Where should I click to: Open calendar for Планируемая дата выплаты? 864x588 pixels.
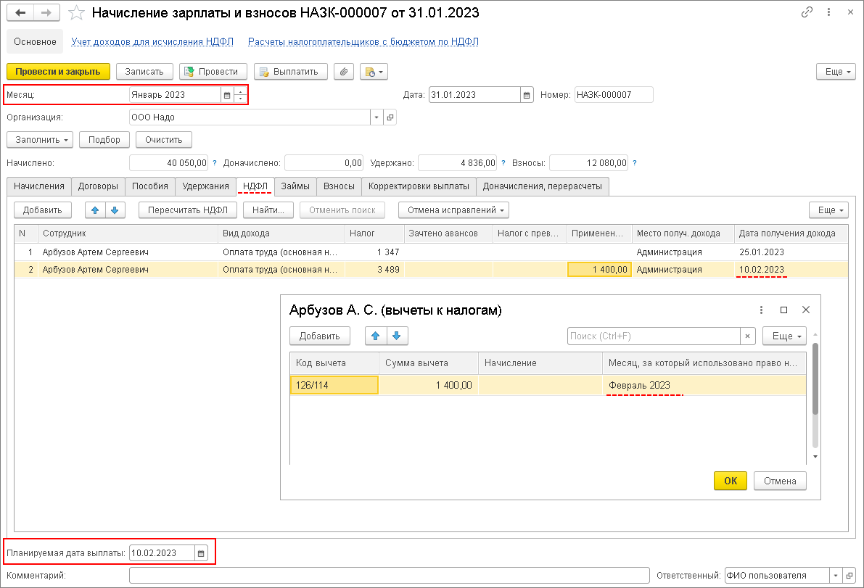(x=201, y=552)
